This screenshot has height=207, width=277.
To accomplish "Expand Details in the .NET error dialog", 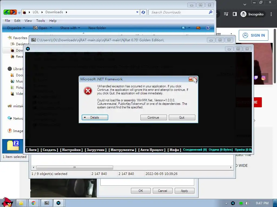I will 95,118.
